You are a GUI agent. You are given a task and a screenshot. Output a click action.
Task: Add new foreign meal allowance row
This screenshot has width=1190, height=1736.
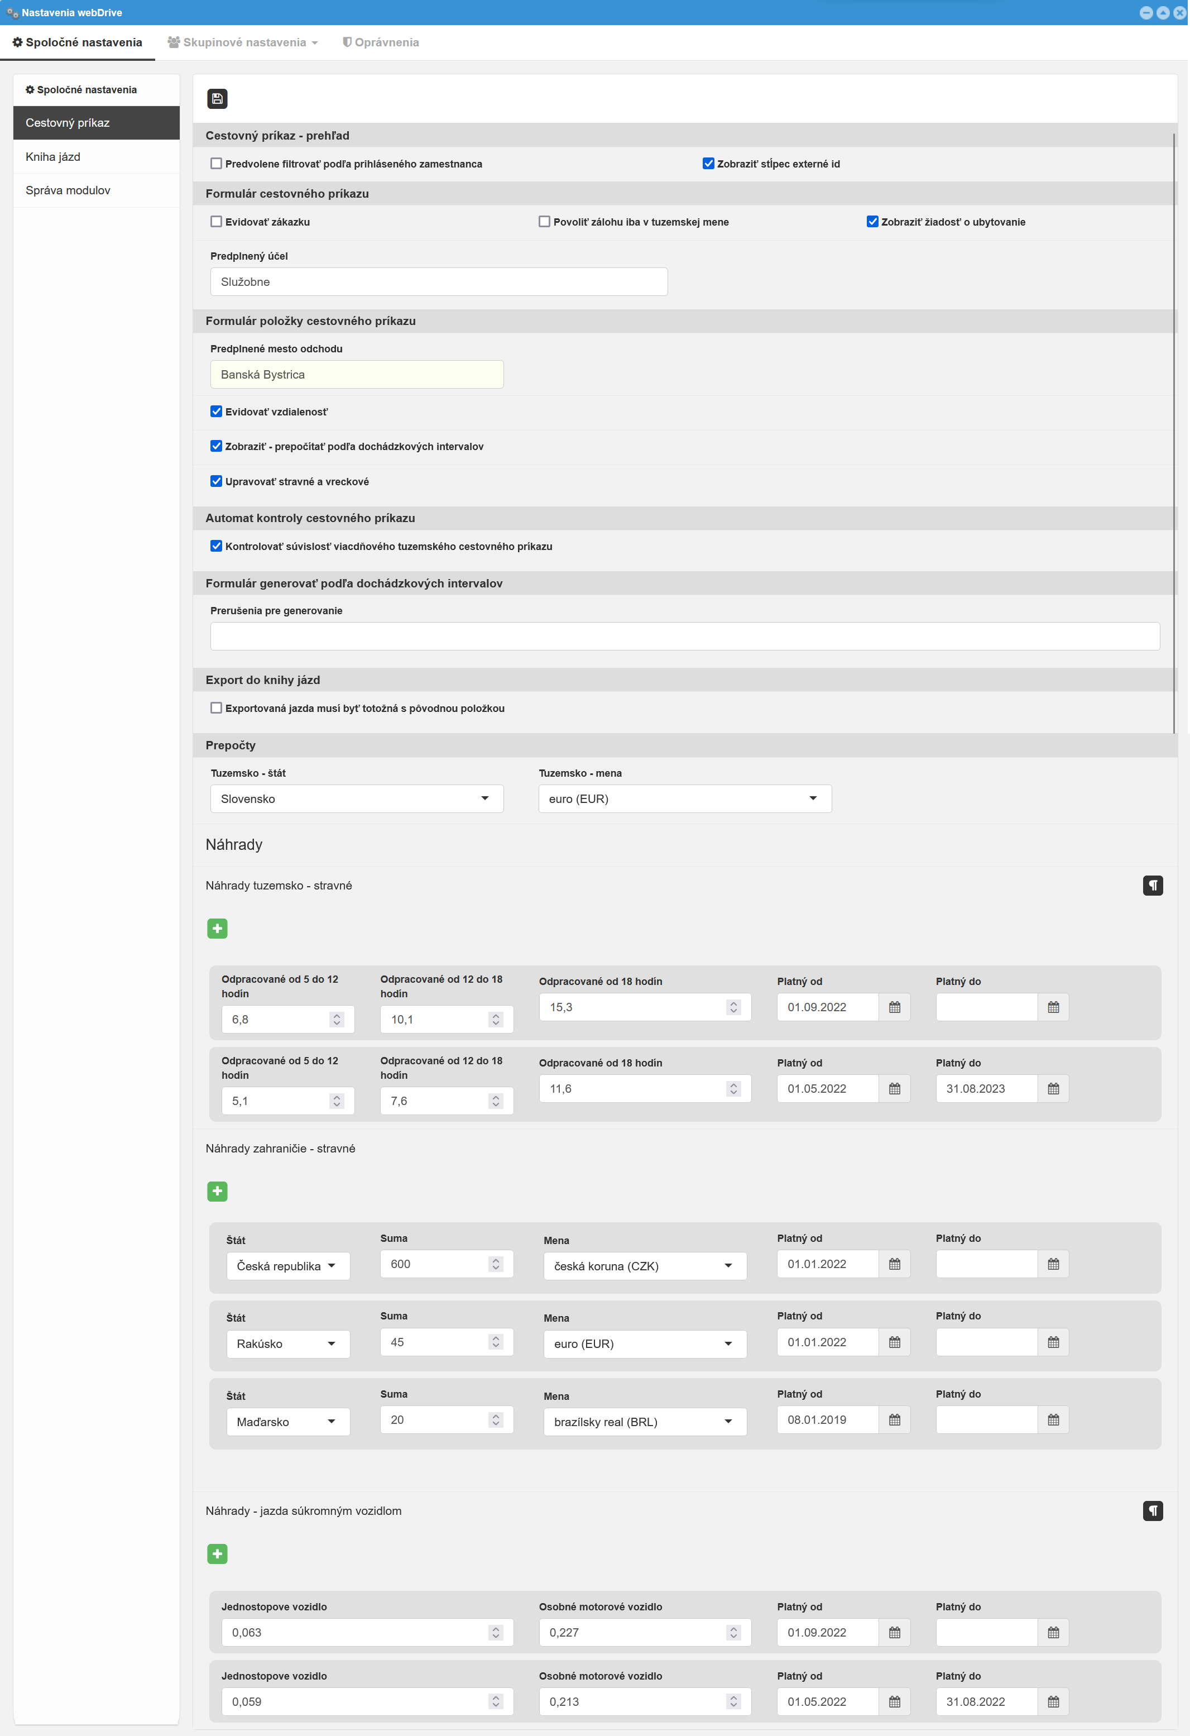[x=217, y=1192]
